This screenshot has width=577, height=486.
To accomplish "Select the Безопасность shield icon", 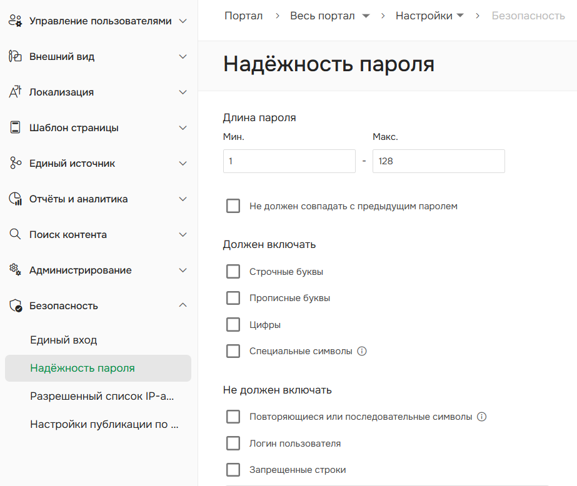I will click(x=15, y=305).
